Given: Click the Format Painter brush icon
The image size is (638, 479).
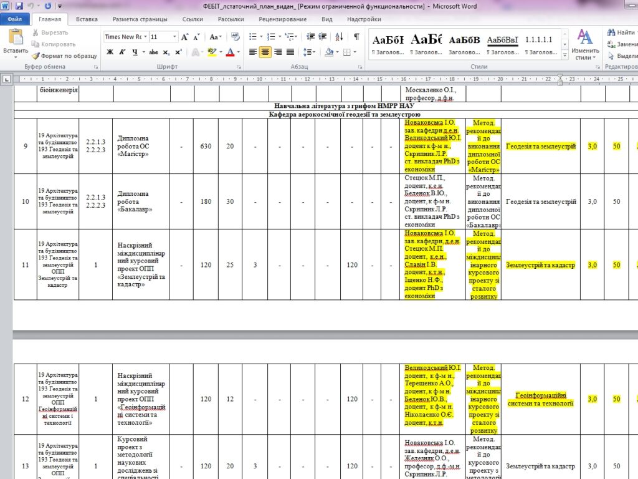Looking at the screenshot, I should 37,56.
